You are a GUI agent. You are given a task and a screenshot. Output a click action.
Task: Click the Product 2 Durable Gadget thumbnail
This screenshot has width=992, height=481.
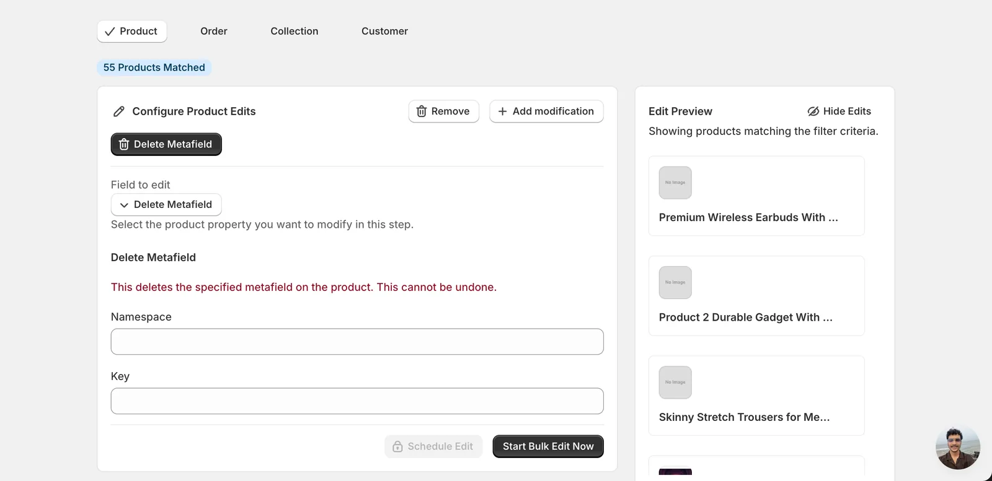tap(675, 282)
